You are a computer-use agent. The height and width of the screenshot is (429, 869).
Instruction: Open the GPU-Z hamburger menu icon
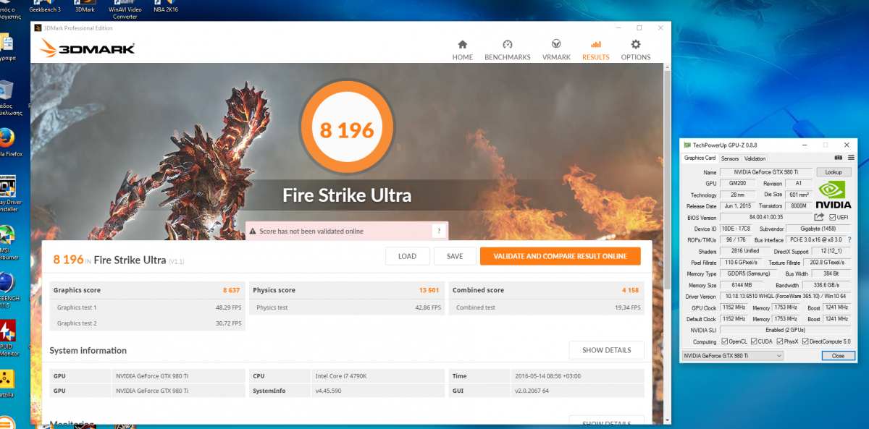click(x=851, y=158)
